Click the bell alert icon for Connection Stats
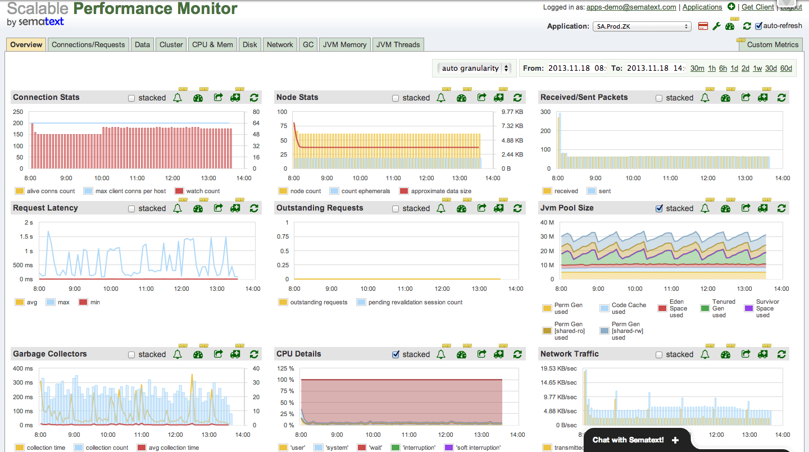 [x=178, y=98]
